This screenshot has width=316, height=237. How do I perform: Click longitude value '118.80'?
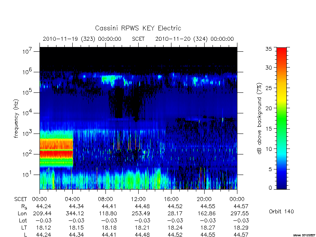coord(107,213)
